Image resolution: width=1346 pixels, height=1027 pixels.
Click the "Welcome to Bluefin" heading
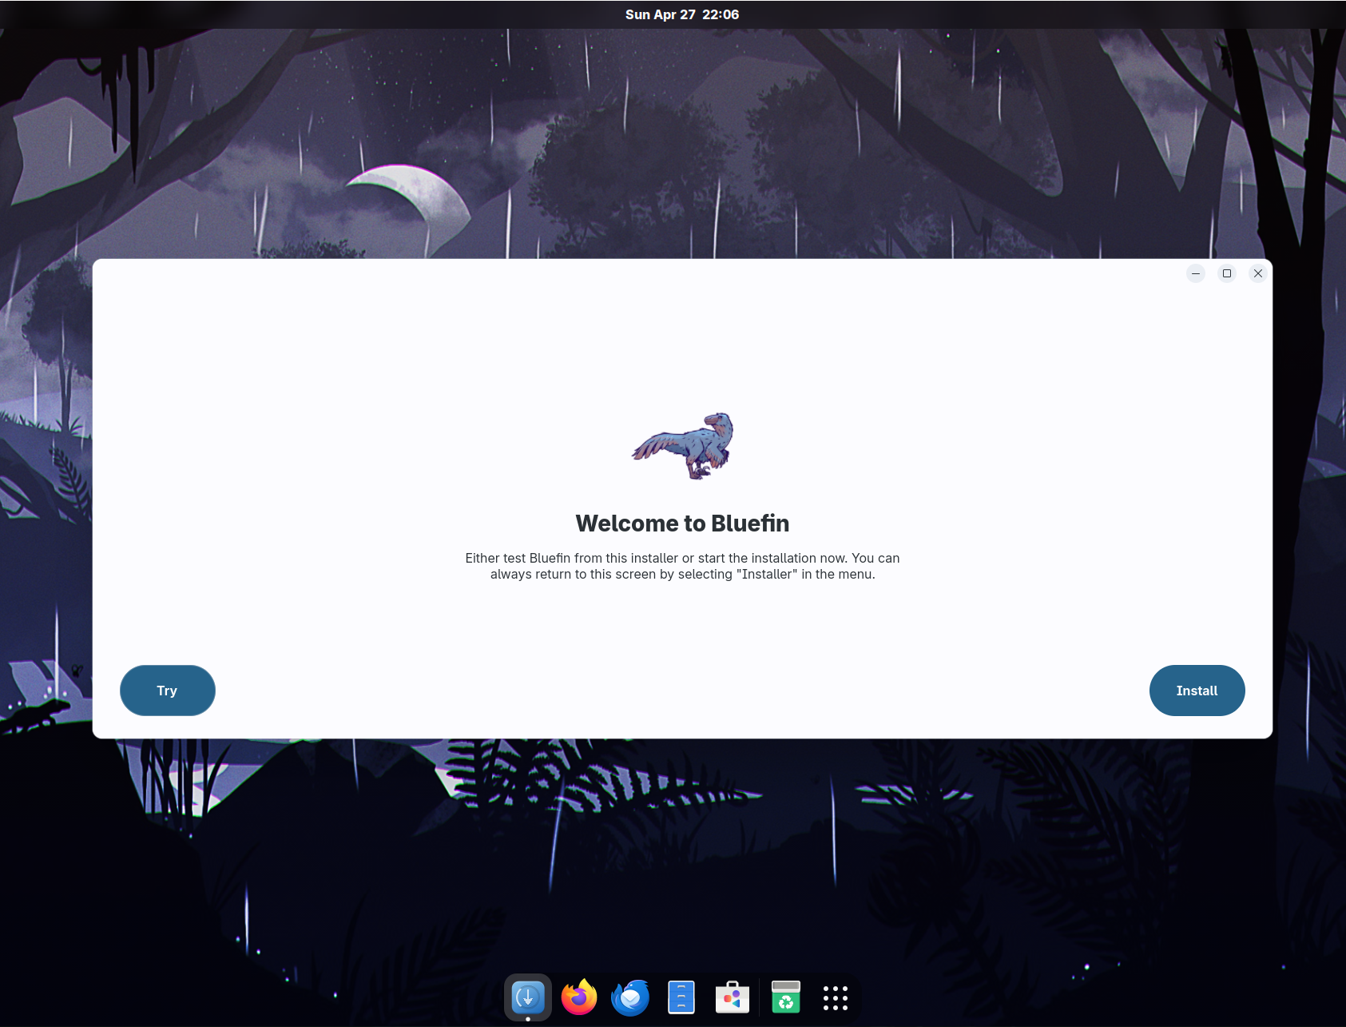[x=682, y=523]
